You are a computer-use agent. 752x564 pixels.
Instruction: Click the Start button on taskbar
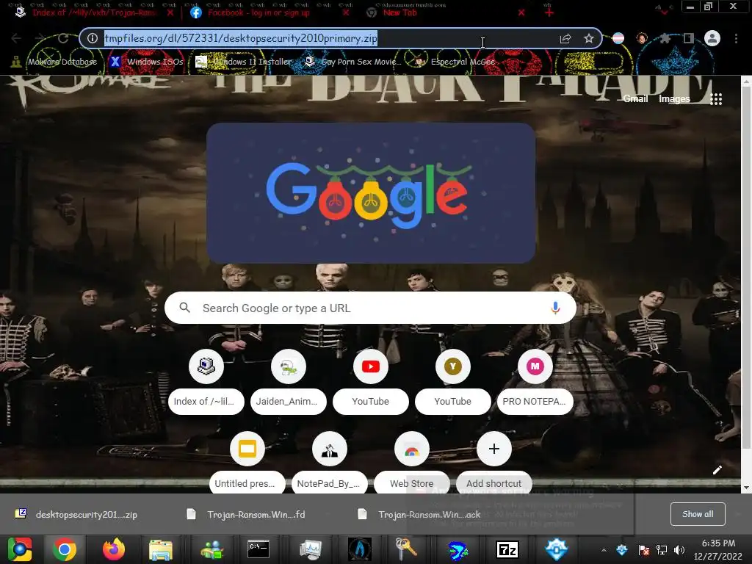(20, 549)
